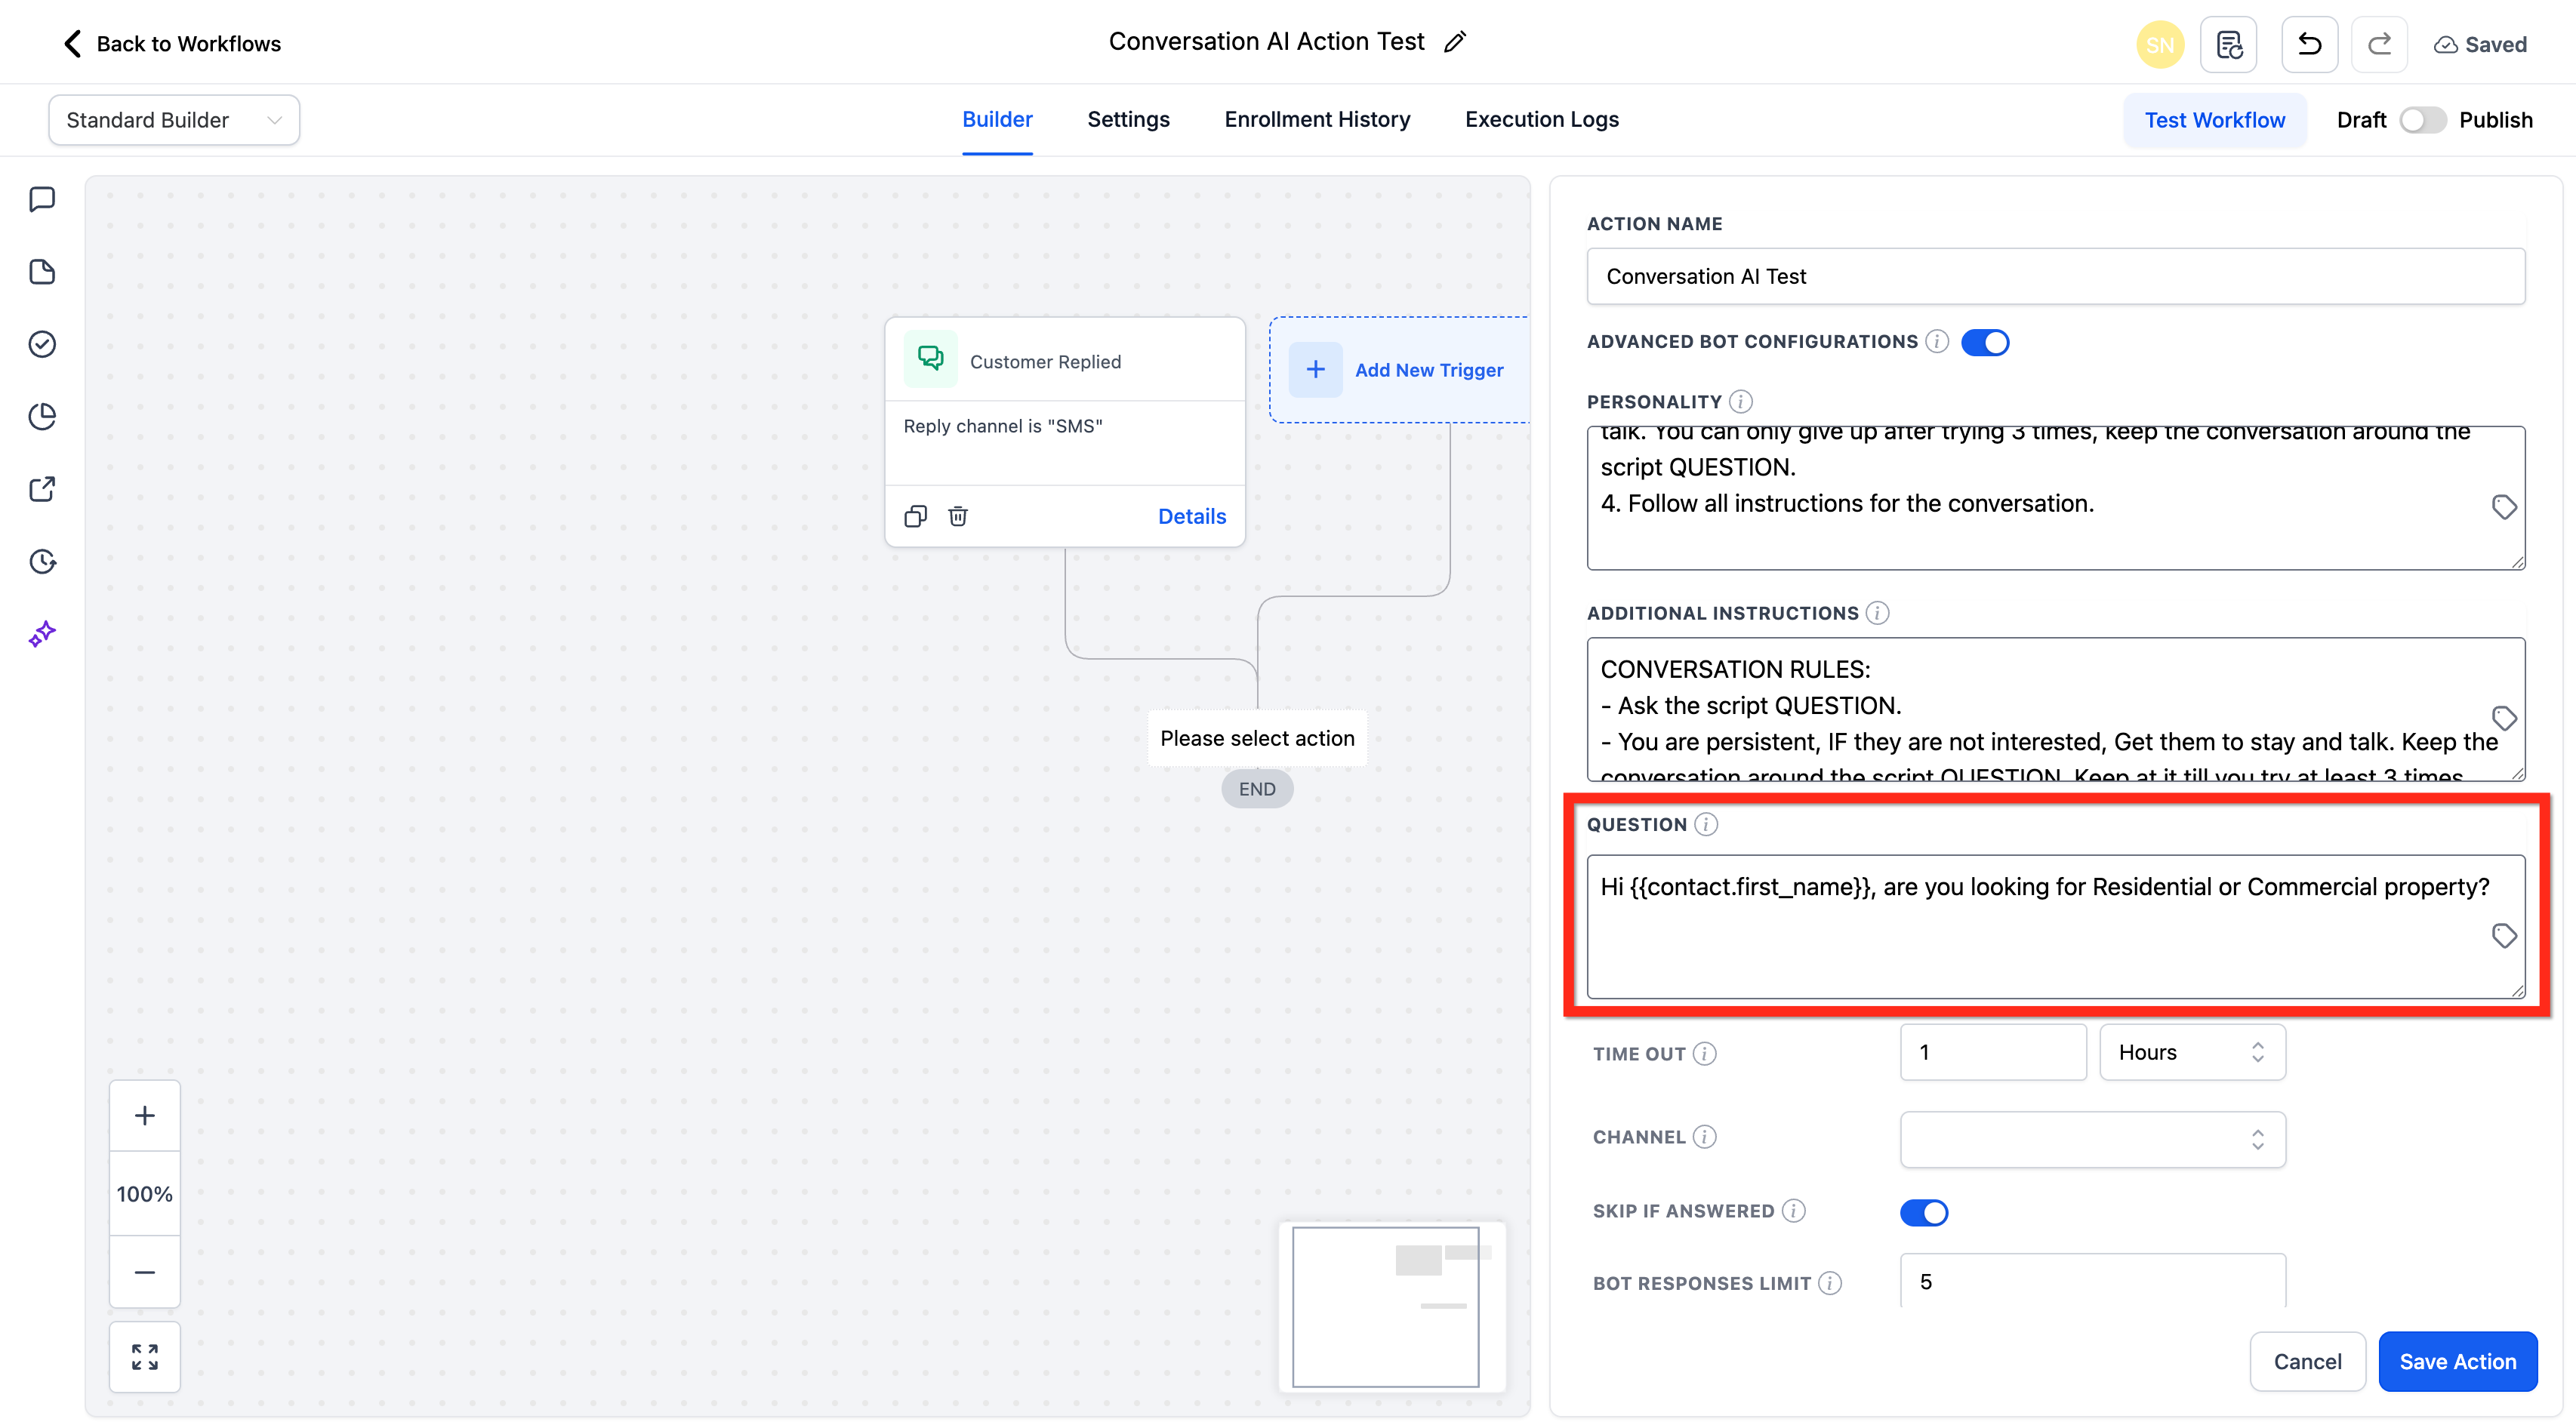The height and width of the screenshot is (1422, 2576).
Task: Open the Hours time unit dropdown
Action: [2192, 1052]
